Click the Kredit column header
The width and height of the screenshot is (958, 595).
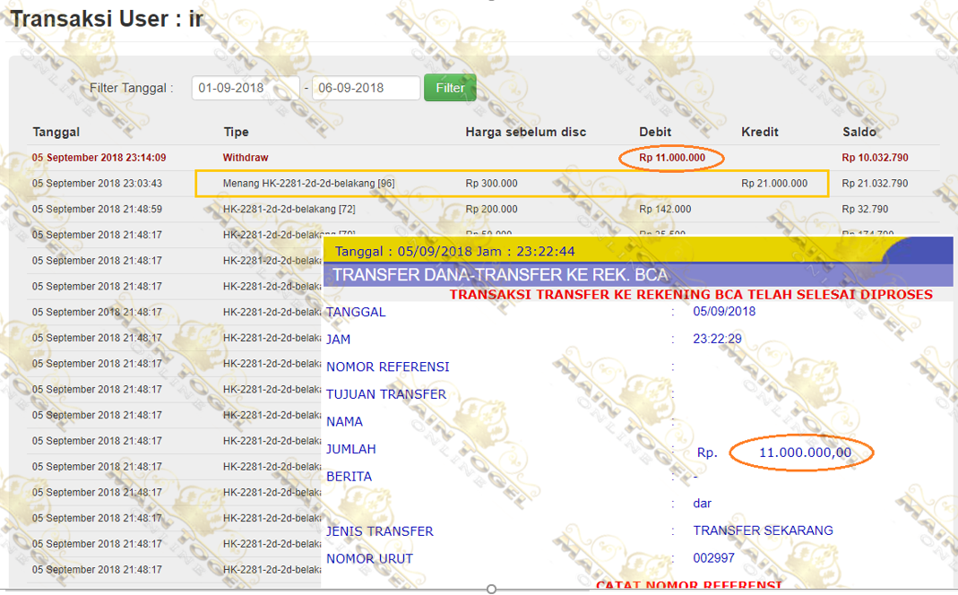click(x=760, y=132)
